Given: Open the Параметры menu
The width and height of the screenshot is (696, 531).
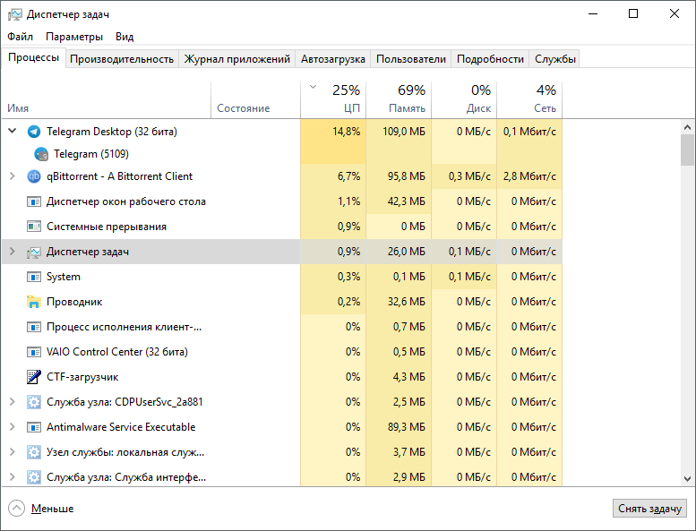Looking at the screenshot, I should (74, 37).
